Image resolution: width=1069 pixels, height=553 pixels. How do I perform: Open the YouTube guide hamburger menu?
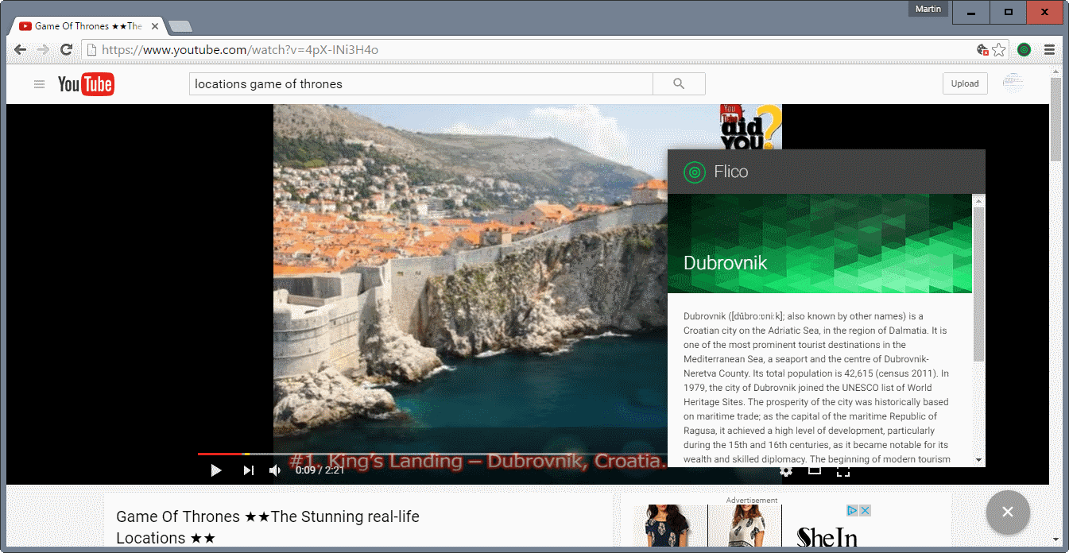point(39,84)
